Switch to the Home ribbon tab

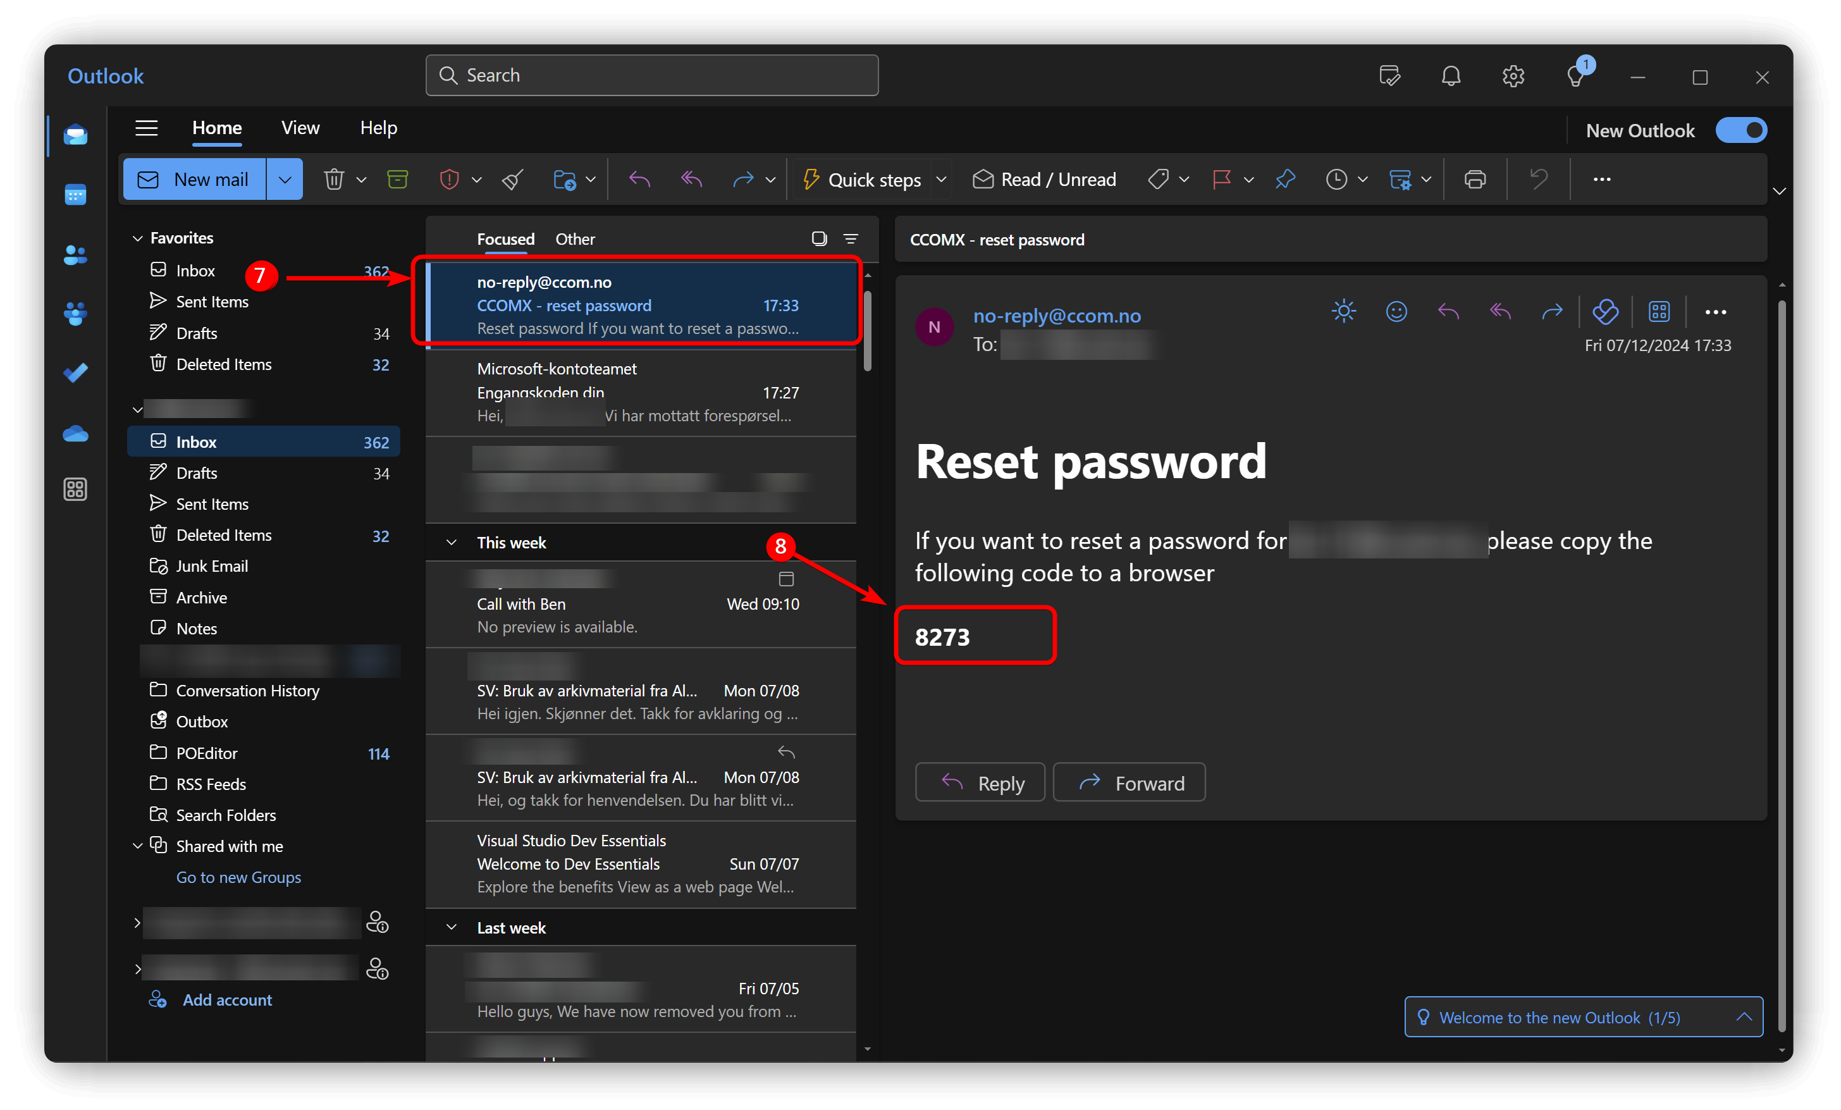pyautogui.click(x=217, y=128)
